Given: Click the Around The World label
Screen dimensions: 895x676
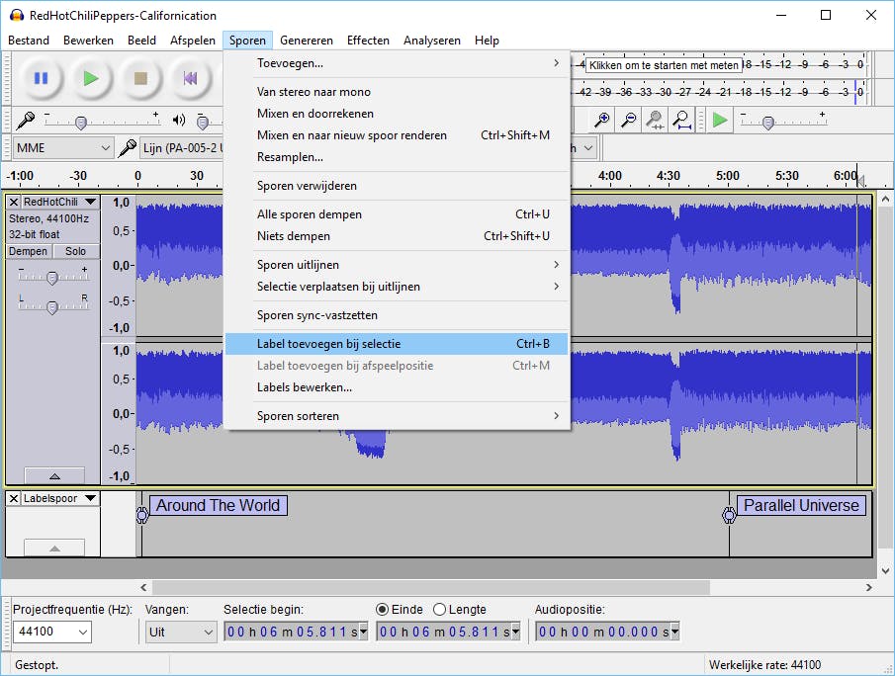Looking at the screenshot, I should tap(218, 505).
